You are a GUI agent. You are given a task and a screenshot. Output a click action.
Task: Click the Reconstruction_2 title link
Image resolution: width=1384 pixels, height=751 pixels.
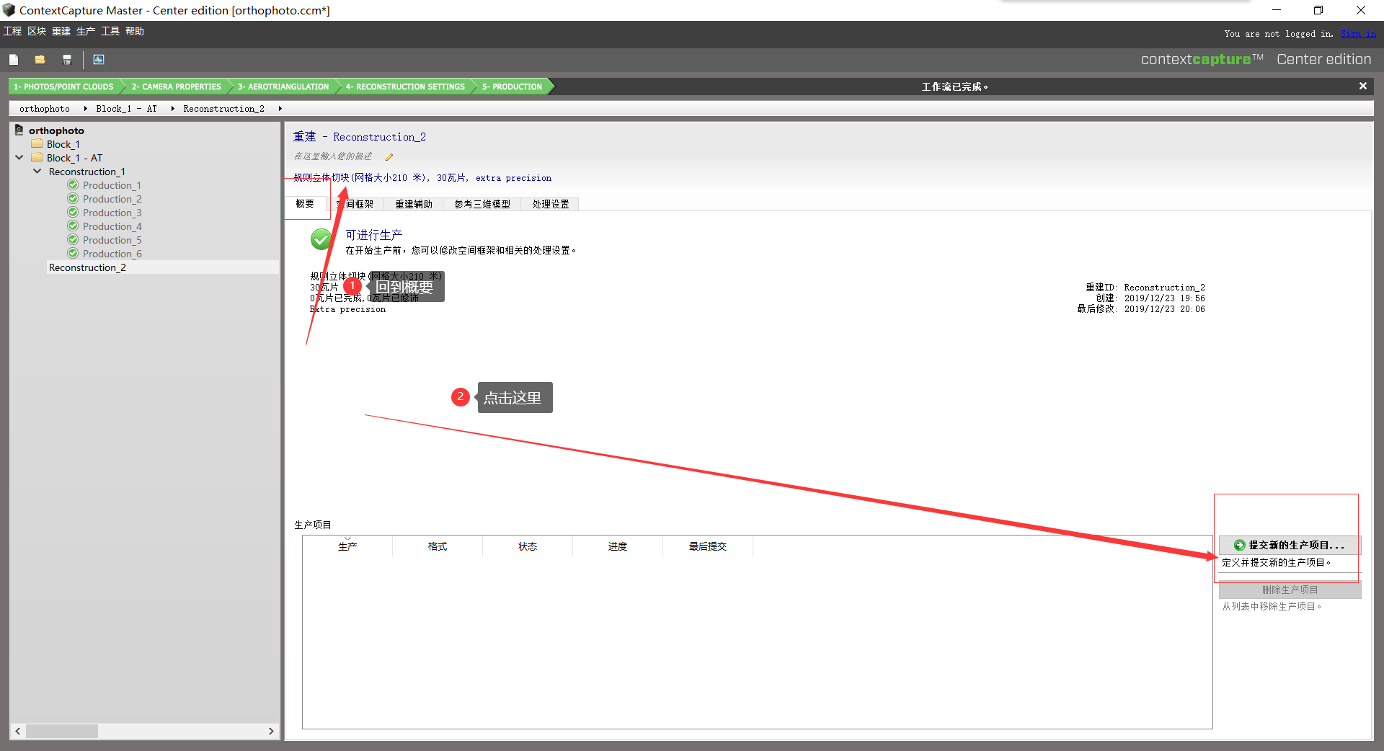pos(379,137)
